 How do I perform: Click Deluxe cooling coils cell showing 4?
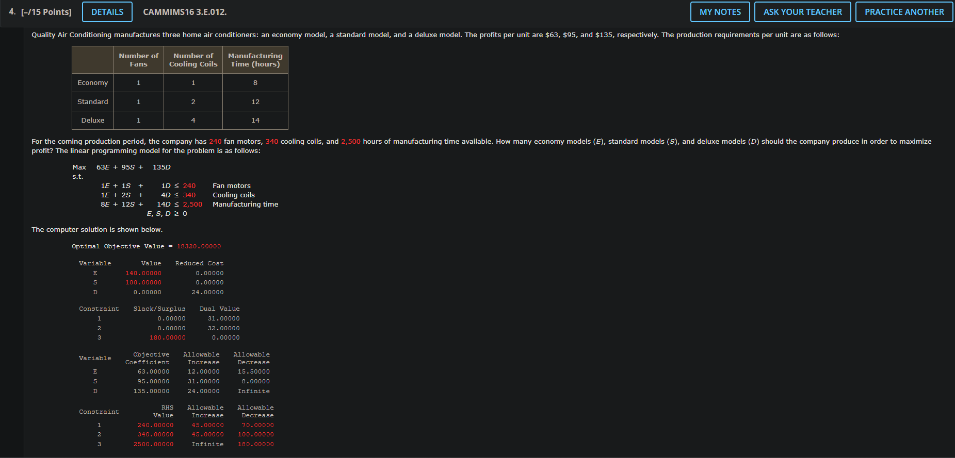193,120
